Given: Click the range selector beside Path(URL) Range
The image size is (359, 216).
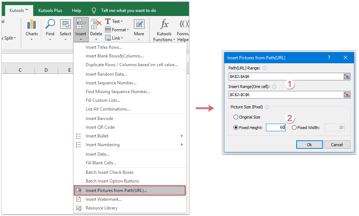Looking at the screenshot, I should [x=346, y=76].
